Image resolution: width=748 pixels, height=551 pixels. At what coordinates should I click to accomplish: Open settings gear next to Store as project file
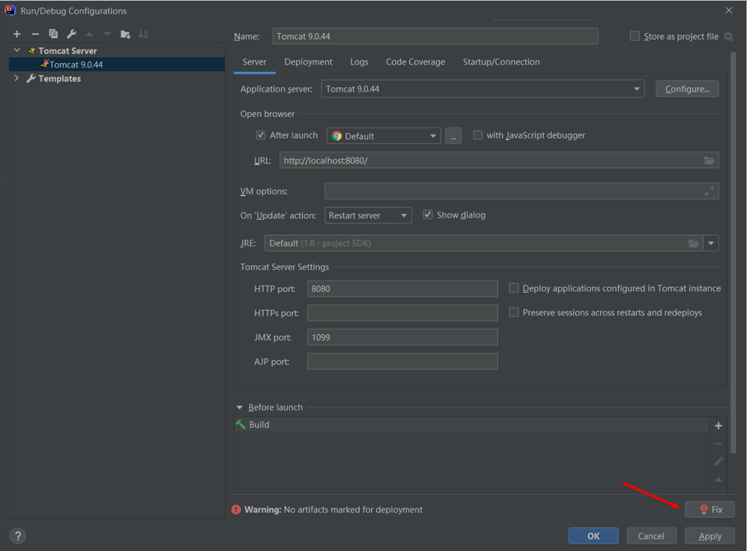728,37
